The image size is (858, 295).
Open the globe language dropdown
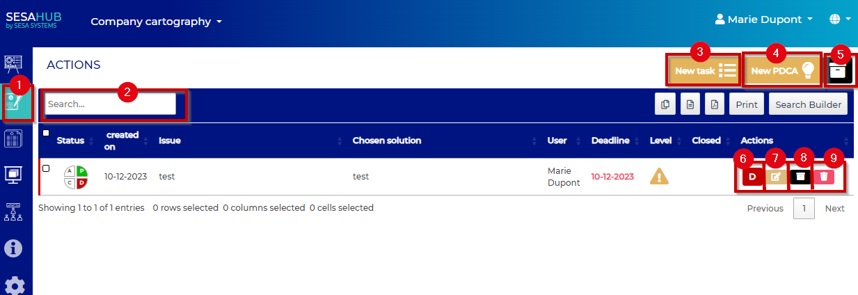click(x=840, y=19)
